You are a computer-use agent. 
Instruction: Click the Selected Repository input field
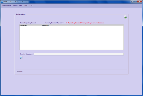click(79, 54)
